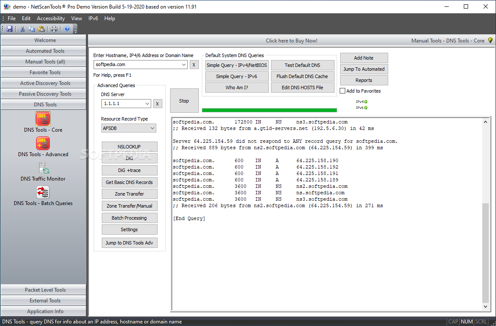Click the results vertical scrollbar thumb
496x326 pixels.
pos(486,253)
